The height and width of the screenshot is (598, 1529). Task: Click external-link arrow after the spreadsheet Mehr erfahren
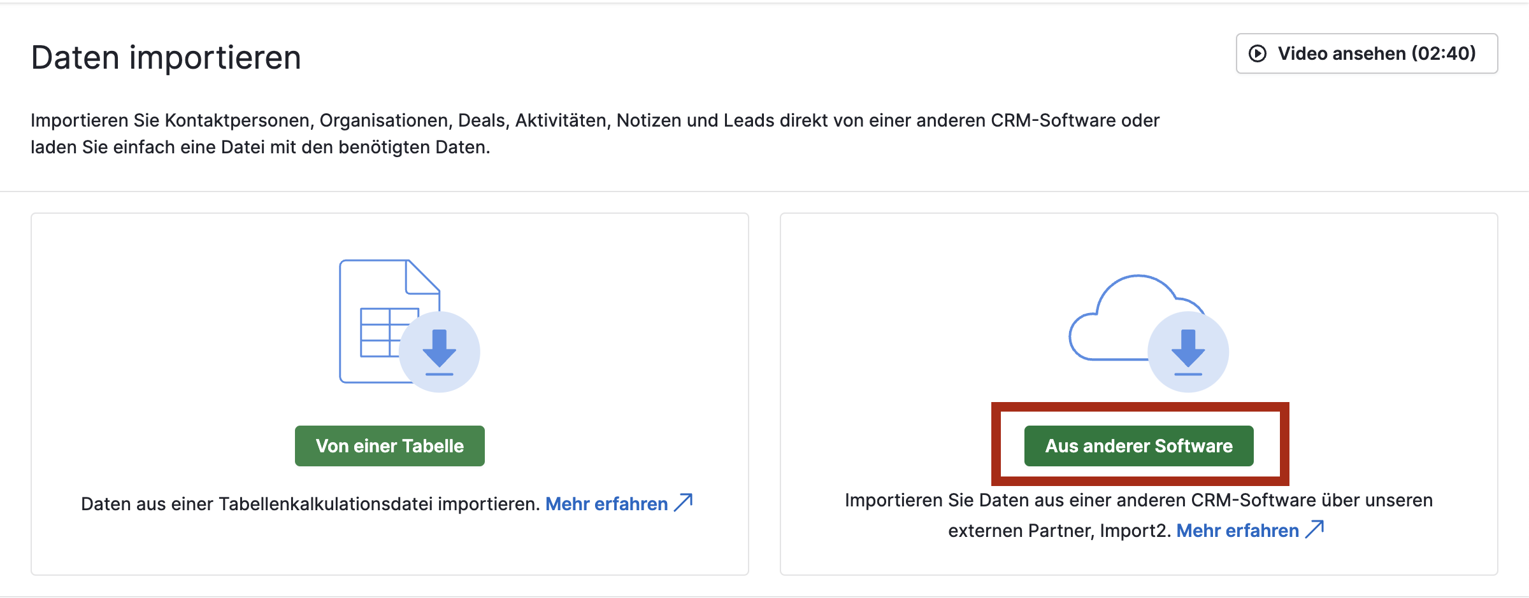(x=684, y=503)
